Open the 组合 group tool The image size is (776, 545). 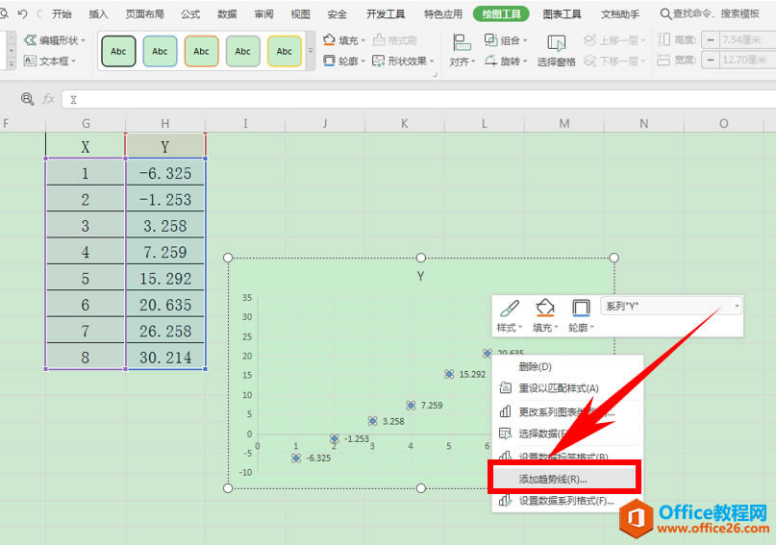(505, 40)
